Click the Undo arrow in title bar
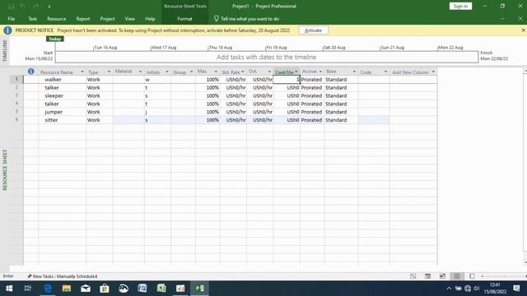Image resolution: width=527 pixels, height=296 pixels. (x=22, y=7)
